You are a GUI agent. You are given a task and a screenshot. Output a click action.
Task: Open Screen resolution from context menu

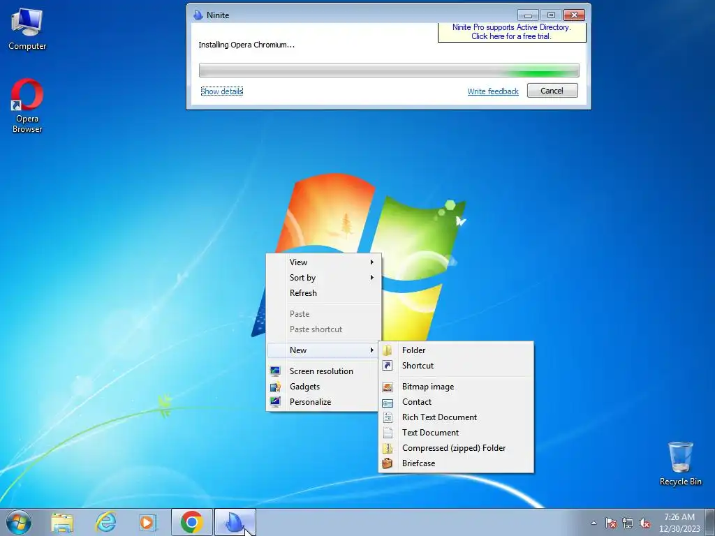tap(323, 371)
